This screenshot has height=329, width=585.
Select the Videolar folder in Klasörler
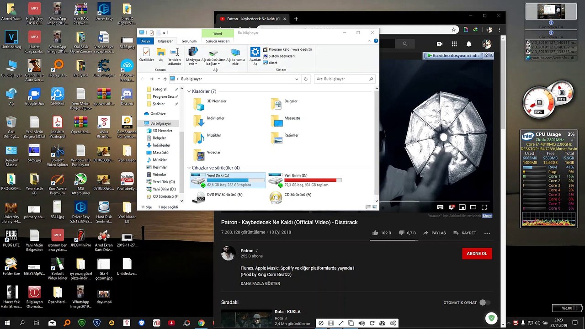tap(207, 155)
